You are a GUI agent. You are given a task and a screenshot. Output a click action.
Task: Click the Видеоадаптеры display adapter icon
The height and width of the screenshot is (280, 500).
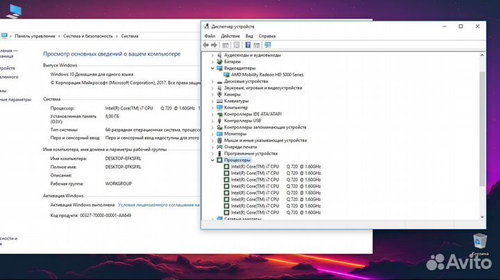tap(219, 68)
